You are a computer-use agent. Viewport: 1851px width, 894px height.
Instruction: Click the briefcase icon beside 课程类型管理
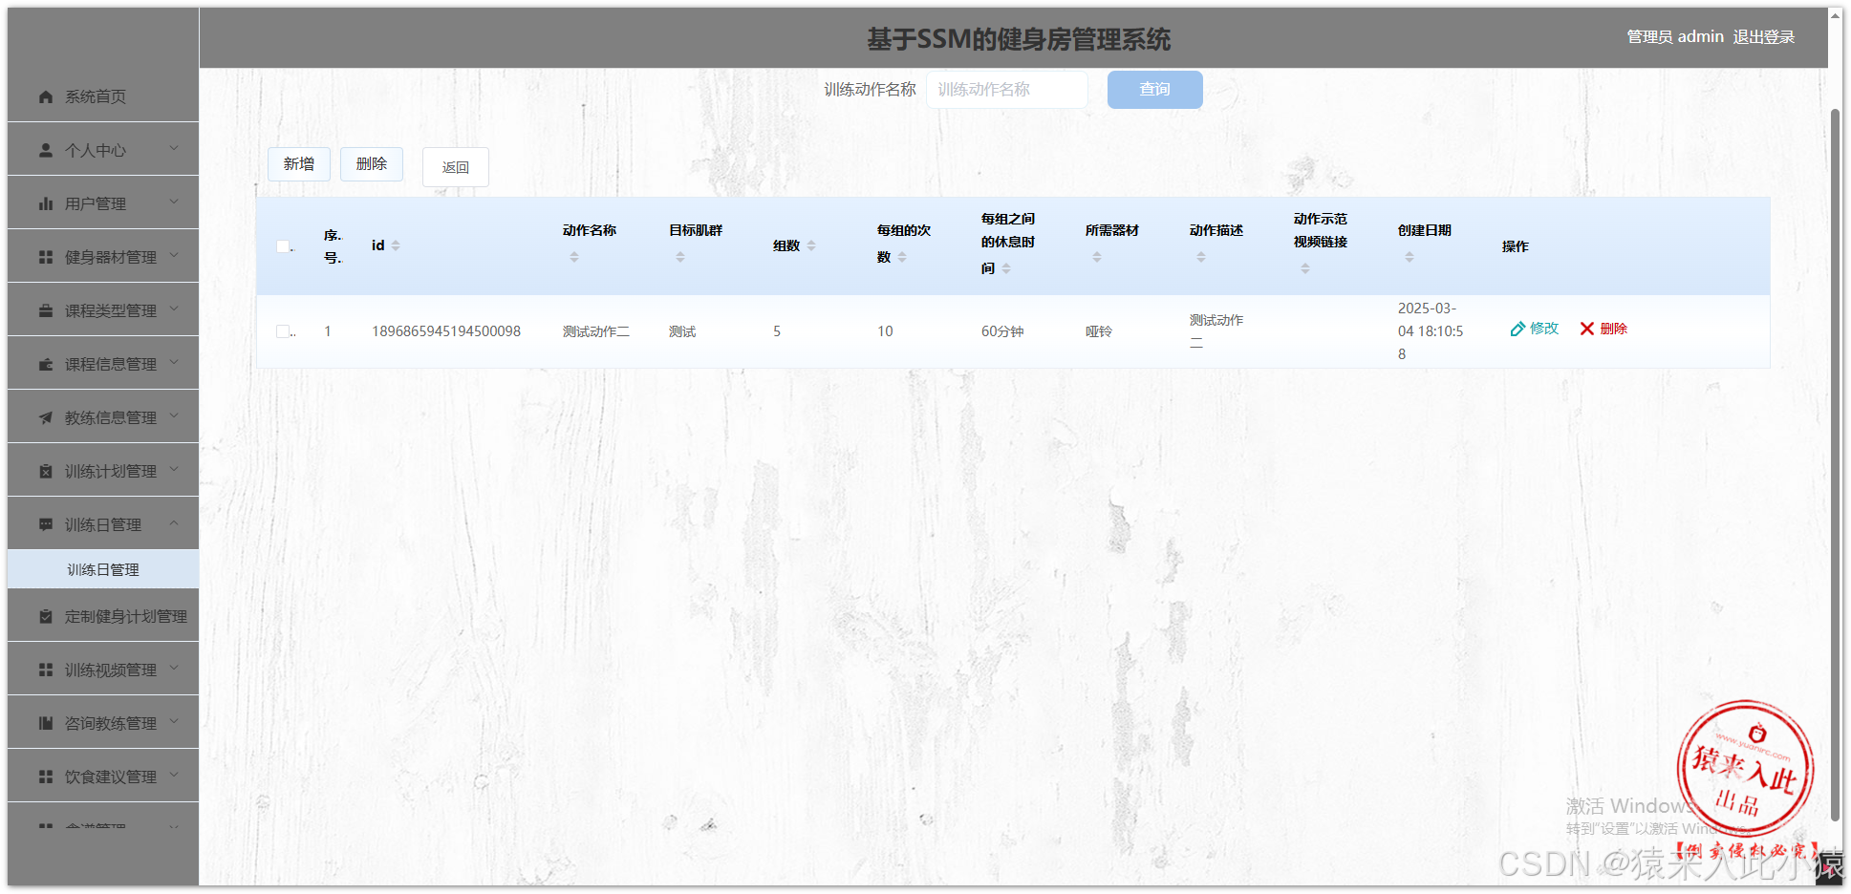(x=46, y=310)
